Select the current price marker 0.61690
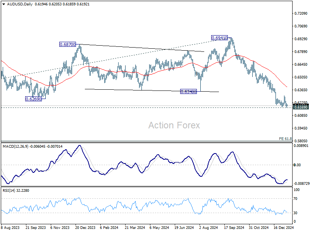 pos(301,107)
